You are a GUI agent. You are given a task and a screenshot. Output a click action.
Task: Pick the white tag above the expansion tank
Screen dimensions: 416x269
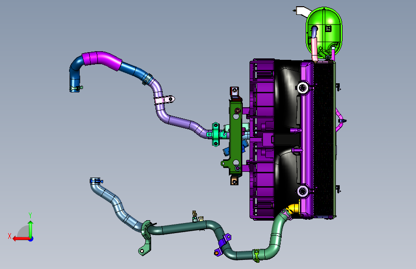[x=303, y=11]
